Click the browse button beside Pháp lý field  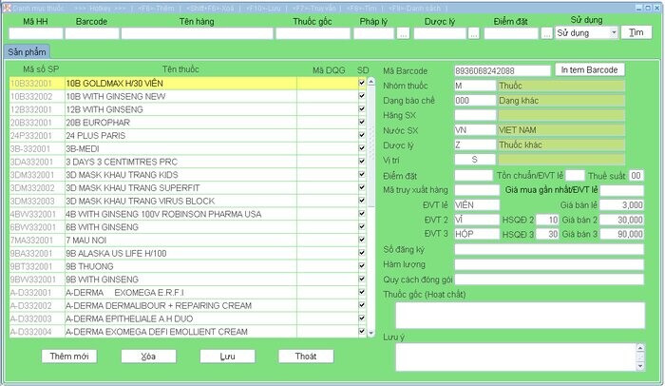point(404,33)
